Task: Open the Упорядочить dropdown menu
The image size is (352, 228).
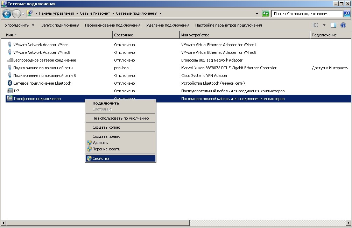Action: 20,25
